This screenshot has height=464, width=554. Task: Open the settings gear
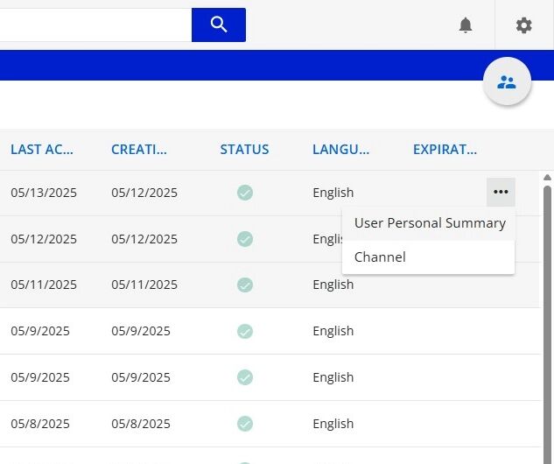point(523,25)
